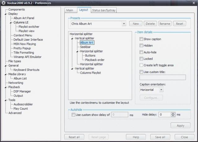
Task: Select Album List under Media Library
Action: click(20, 79)
